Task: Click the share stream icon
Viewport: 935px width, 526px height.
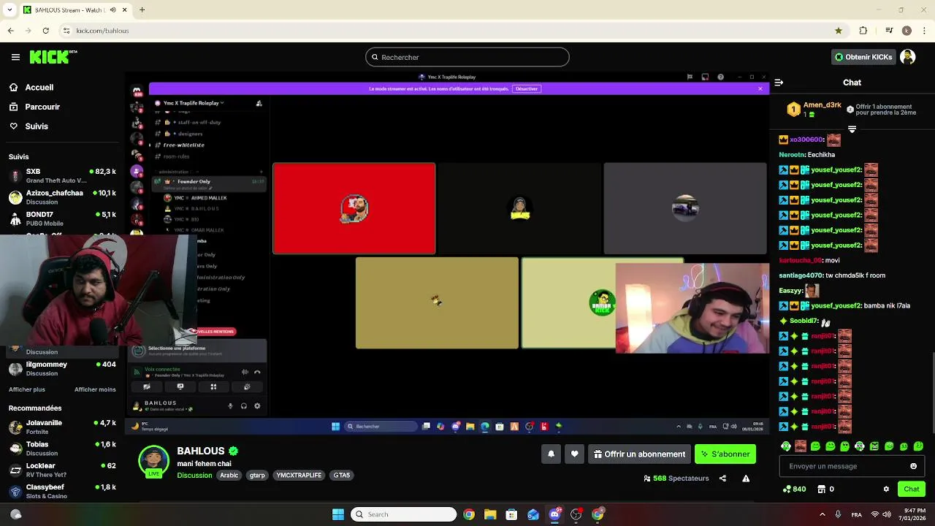Action: point(722,479)
